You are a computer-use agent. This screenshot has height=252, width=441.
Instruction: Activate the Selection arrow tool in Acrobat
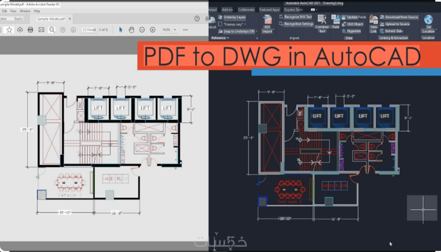[121, 30]
